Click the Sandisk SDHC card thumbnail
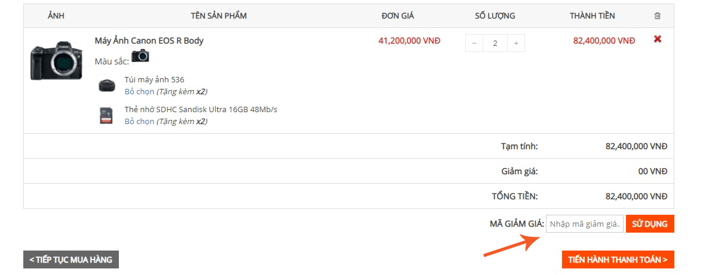This screenshot has width=709, height=275. click(106, 116)
